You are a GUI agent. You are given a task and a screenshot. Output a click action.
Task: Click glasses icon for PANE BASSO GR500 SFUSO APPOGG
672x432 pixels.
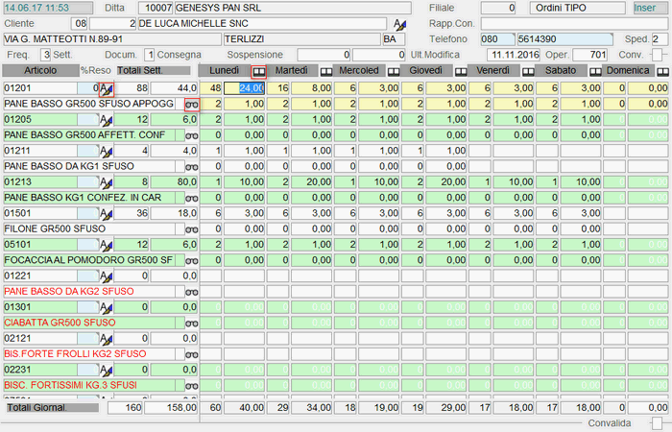click(192, 105)
